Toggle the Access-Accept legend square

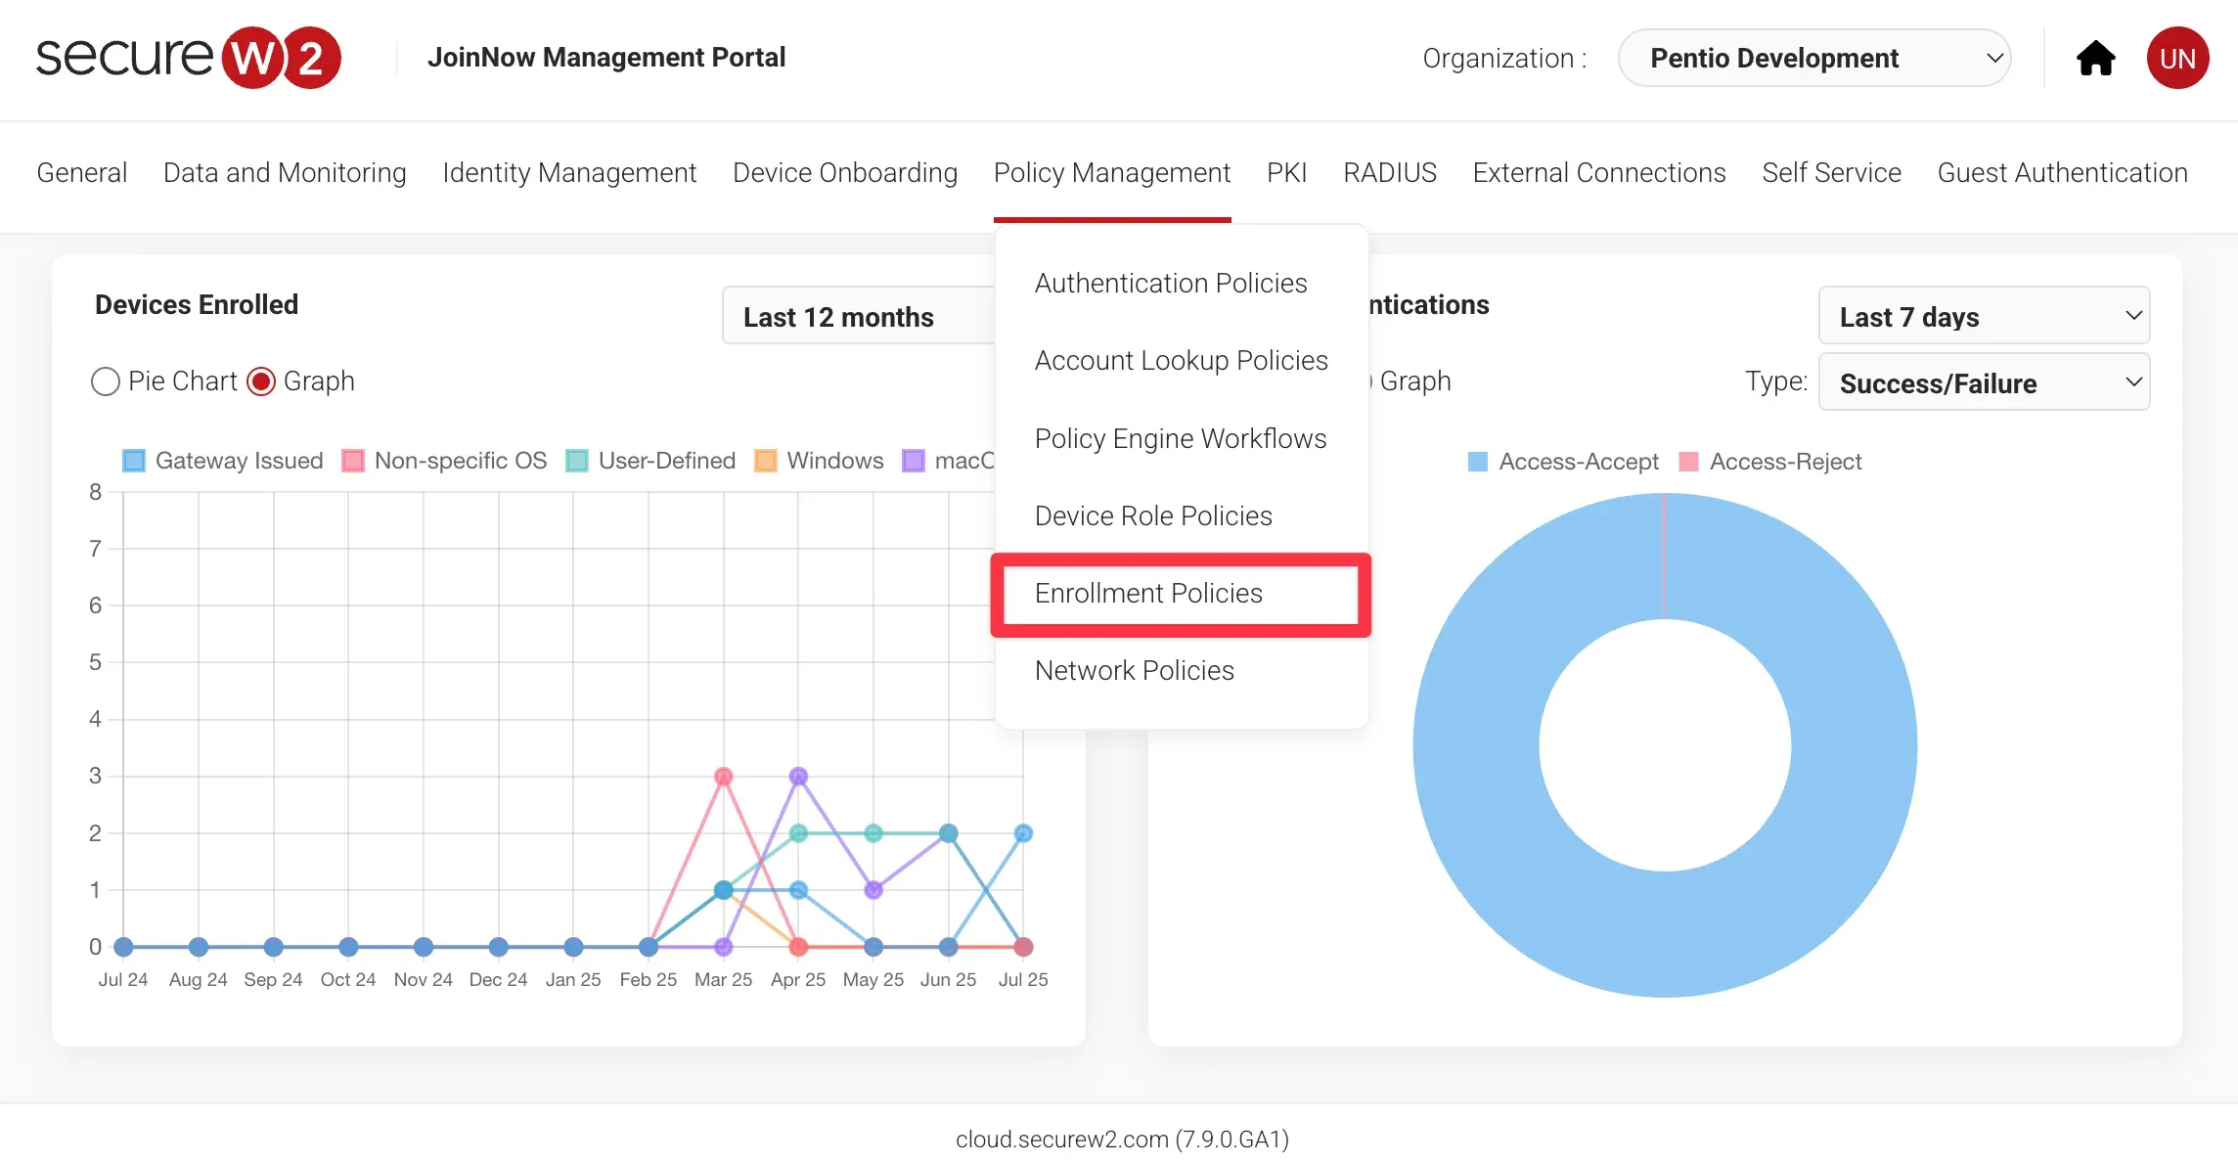[1478, 462]
